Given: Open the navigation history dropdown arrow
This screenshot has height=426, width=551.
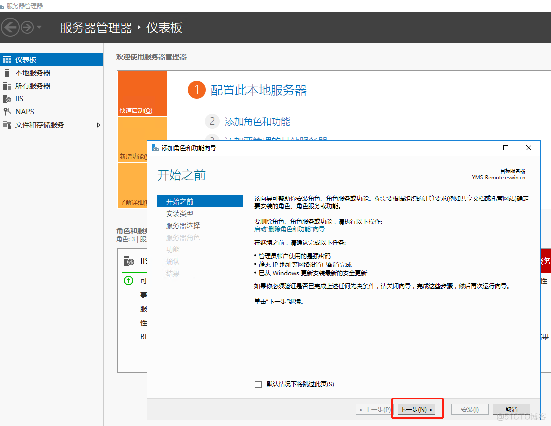Looking at the screenshot, I should pyautogui.click(x=39, y=27).
